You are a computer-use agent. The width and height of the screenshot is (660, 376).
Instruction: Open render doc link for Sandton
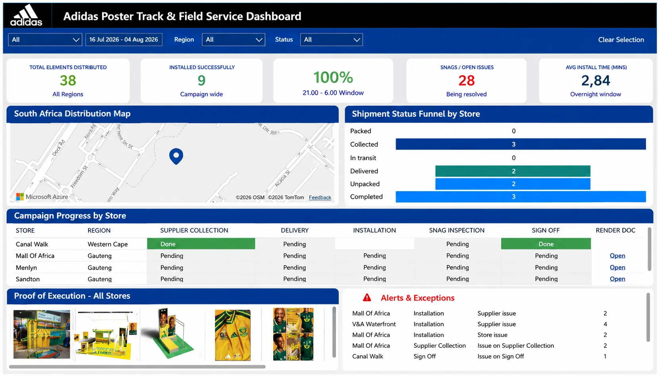(617, 279)
